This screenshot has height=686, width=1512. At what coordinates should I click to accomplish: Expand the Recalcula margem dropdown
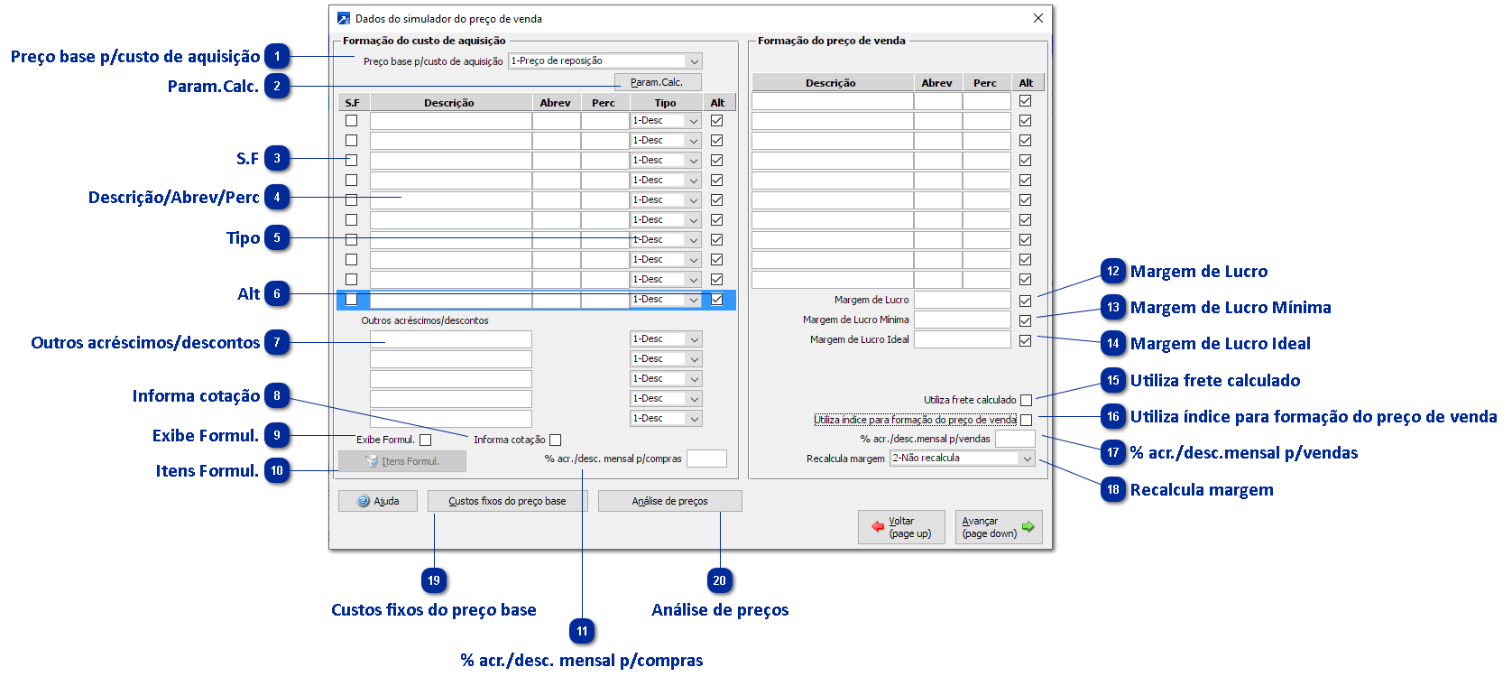click(1027, 459)
